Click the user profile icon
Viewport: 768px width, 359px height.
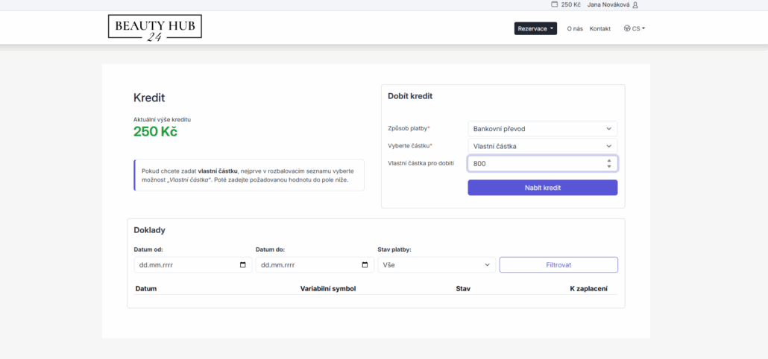pos(635,4)
